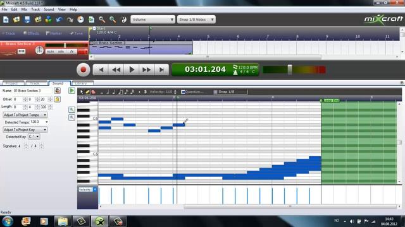Image resolution: width=405 pixels, height=227 pixels.
Task: Click the Brass Section 3 track volume slider
Action: [x=65, y=45]
